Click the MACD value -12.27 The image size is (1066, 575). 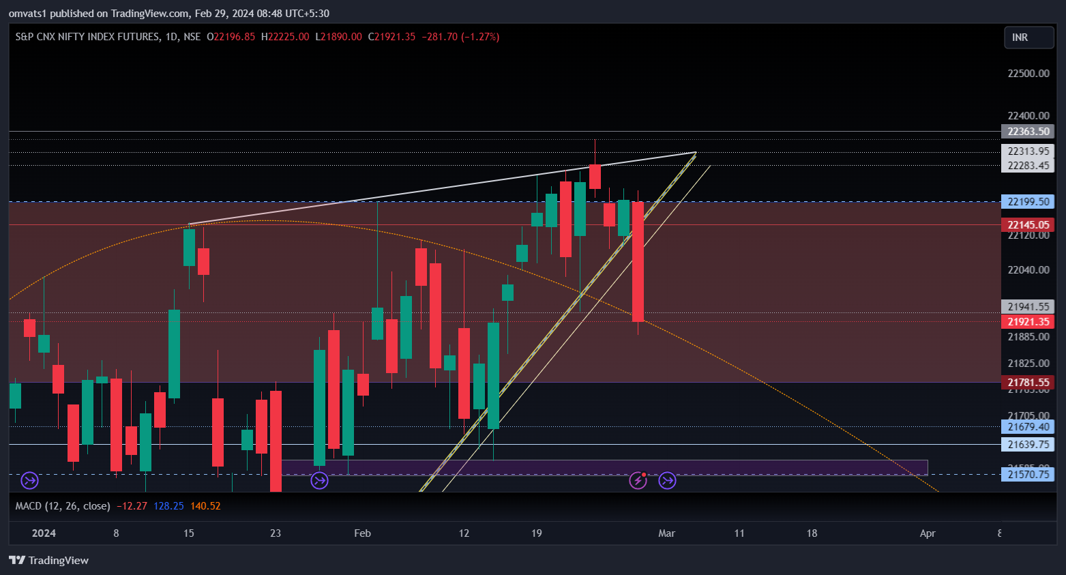(132, 506)
